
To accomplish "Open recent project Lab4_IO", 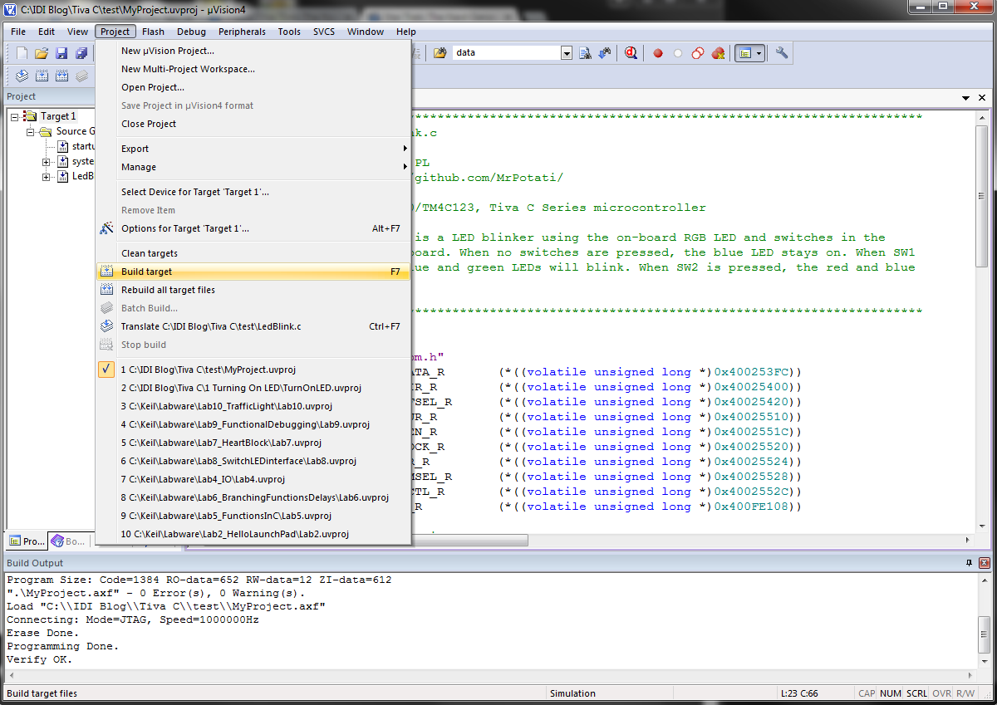I will click(x=253, y=479).
